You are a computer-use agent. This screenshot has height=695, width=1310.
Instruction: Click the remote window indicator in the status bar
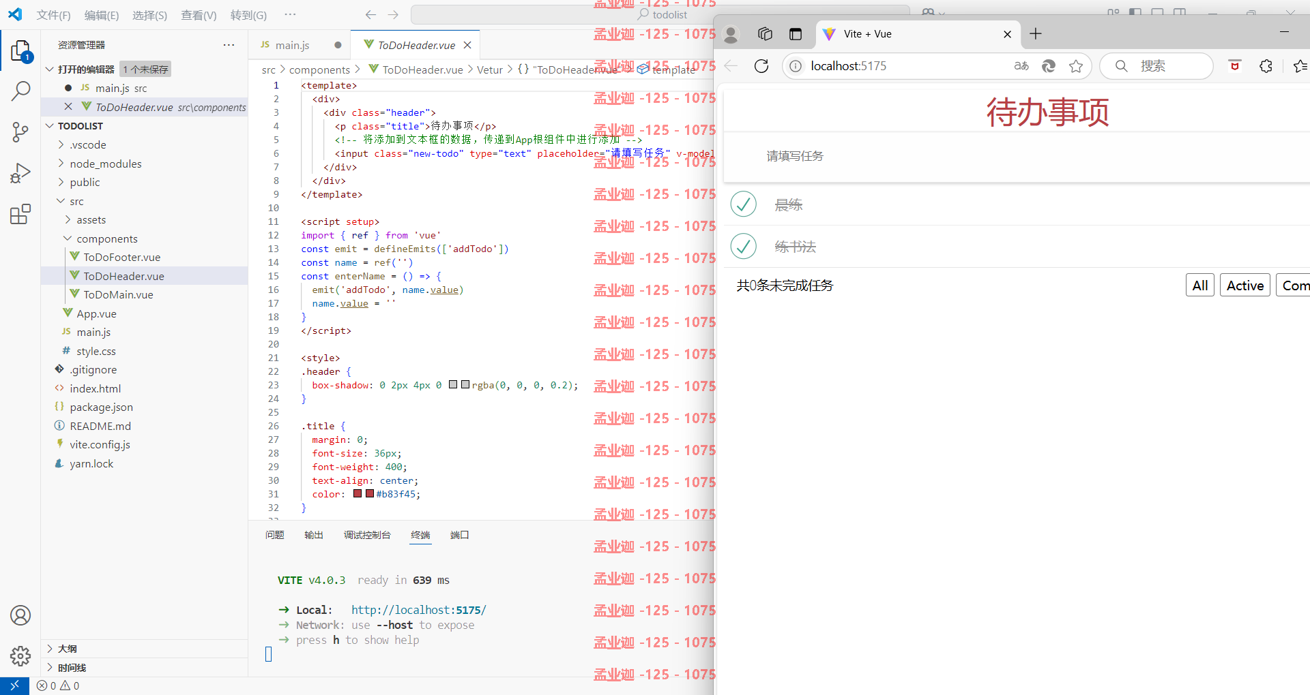click(14, 685)
